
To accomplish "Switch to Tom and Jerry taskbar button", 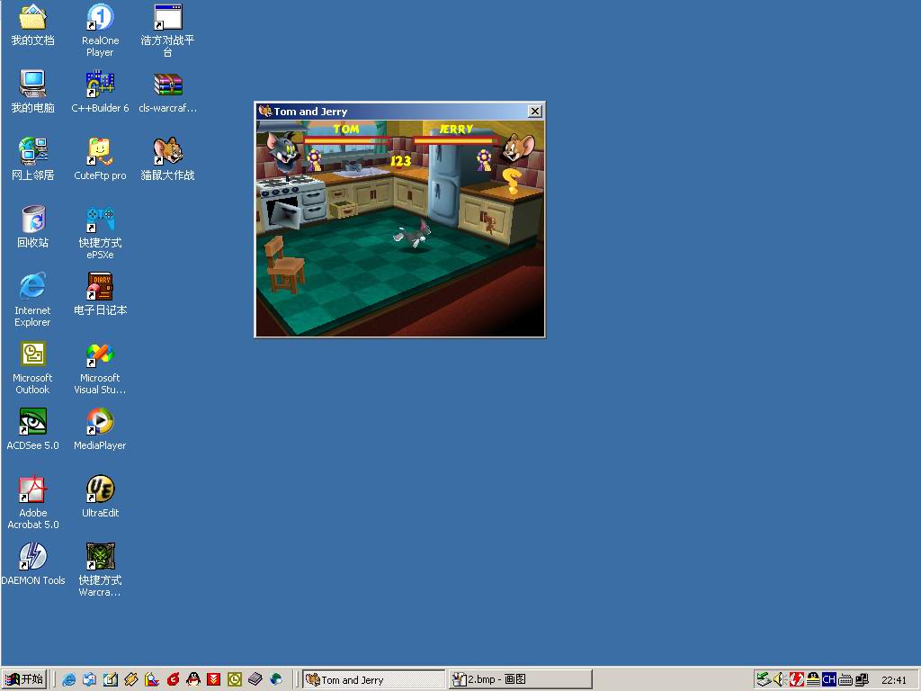I will coord(373,680).
